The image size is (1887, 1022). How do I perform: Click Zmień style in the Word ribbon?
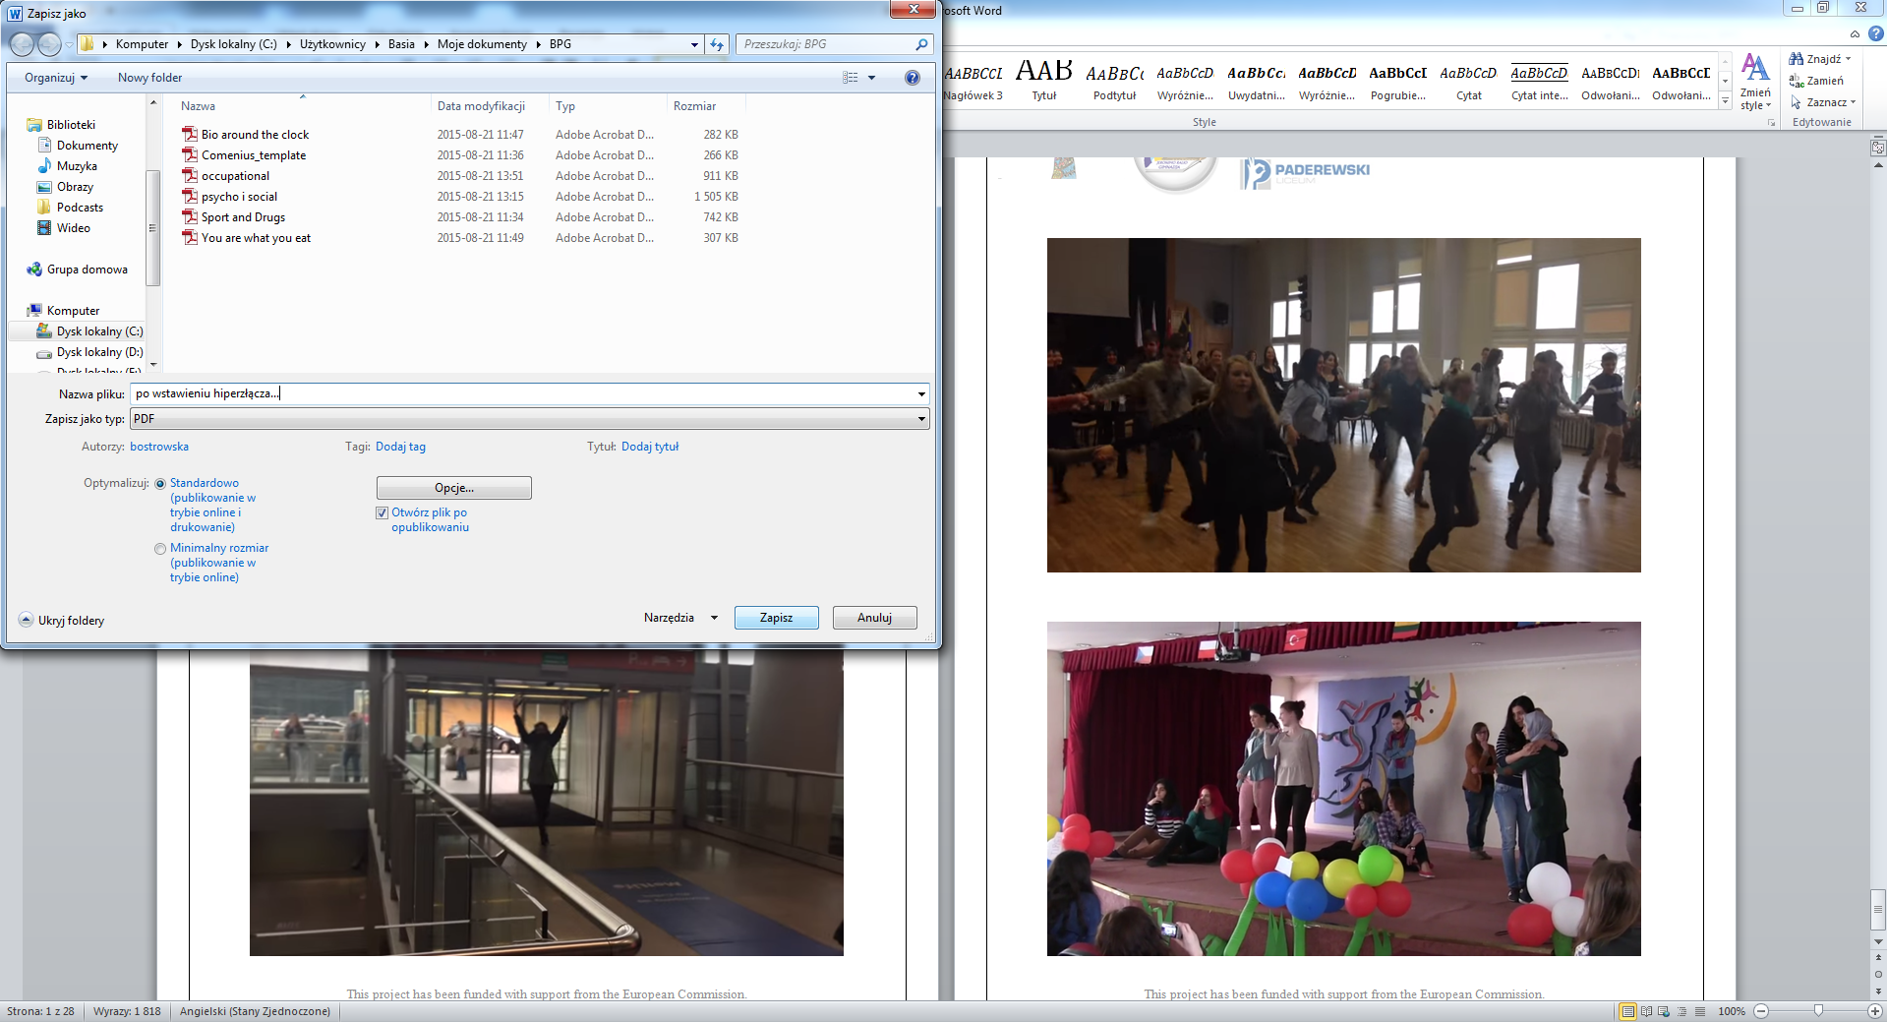[1755, 82]
